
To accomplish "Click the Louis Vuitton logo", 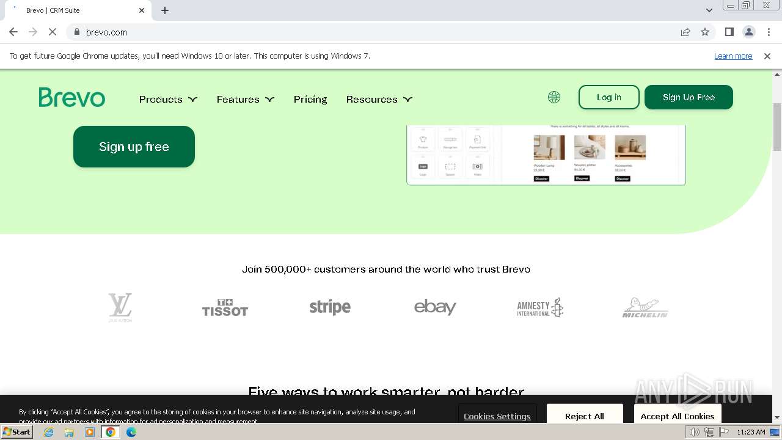I will coord(120,307).
